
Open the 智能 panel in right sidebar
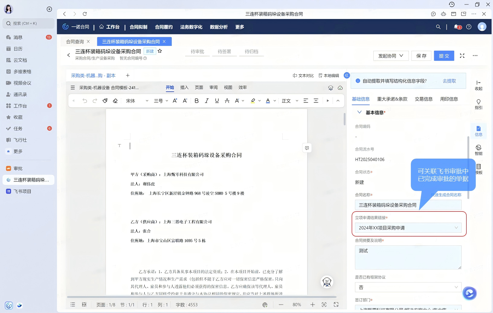point(478,150)
